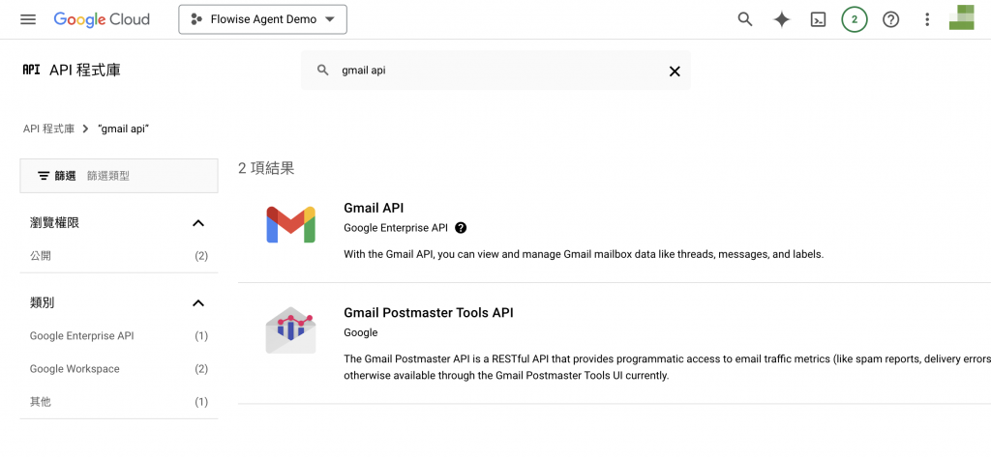Open the hamburger navigation menu

tap(28, 19)
